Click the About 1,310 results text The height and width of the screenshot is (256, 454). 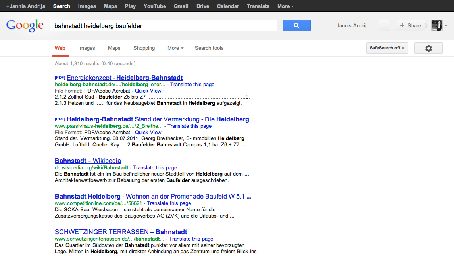coord(95,63)
